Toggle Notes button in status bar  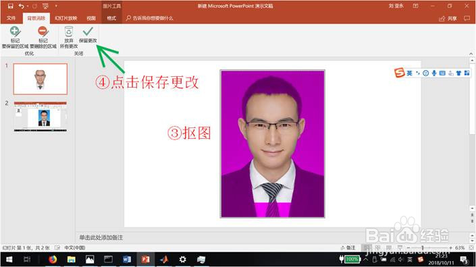pos(348,247)
